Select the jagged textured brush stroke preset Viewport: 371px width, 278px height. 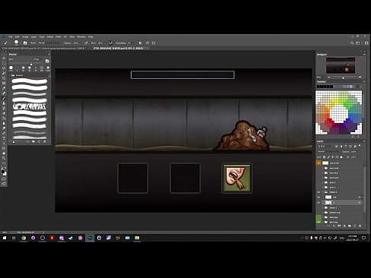click(x=30, y=106)
